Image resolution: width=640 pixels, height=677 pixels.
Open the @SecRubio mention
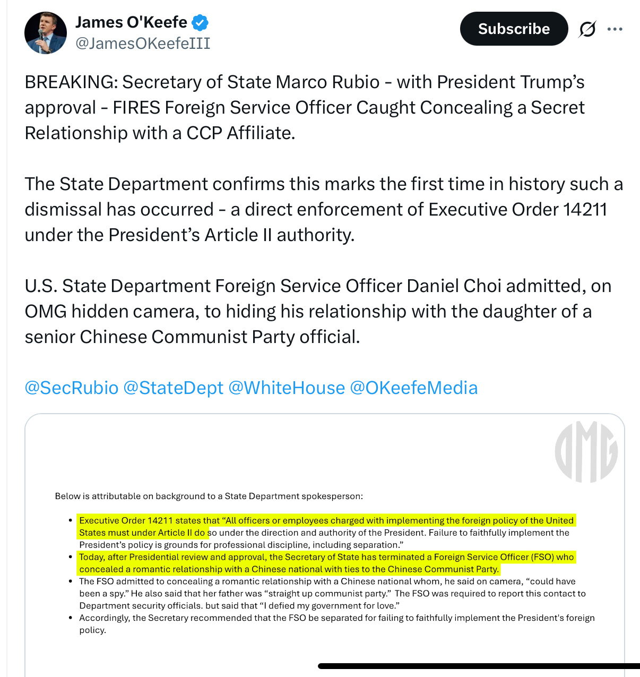(72, 388)
